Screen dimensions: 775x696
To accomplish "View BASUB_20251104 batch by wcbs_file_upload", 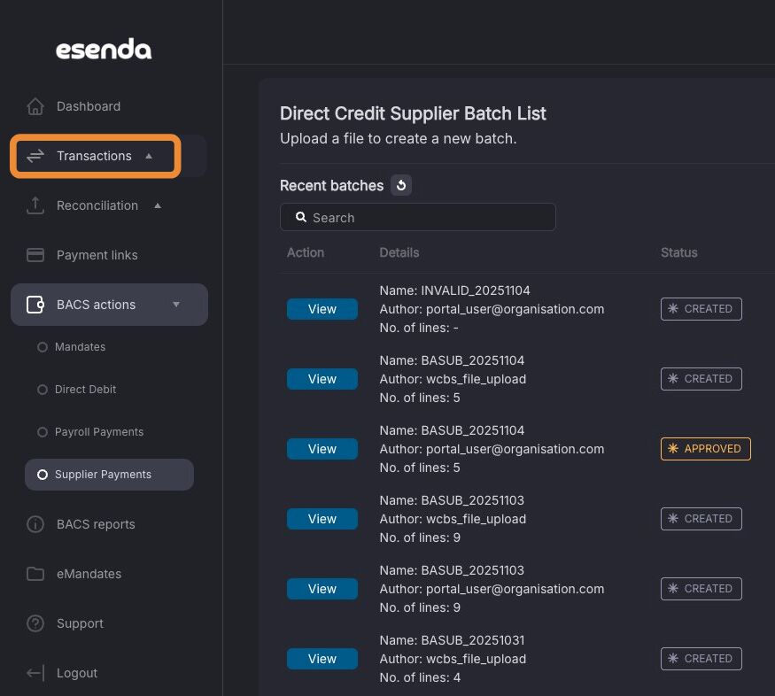I will click(322, 379).
